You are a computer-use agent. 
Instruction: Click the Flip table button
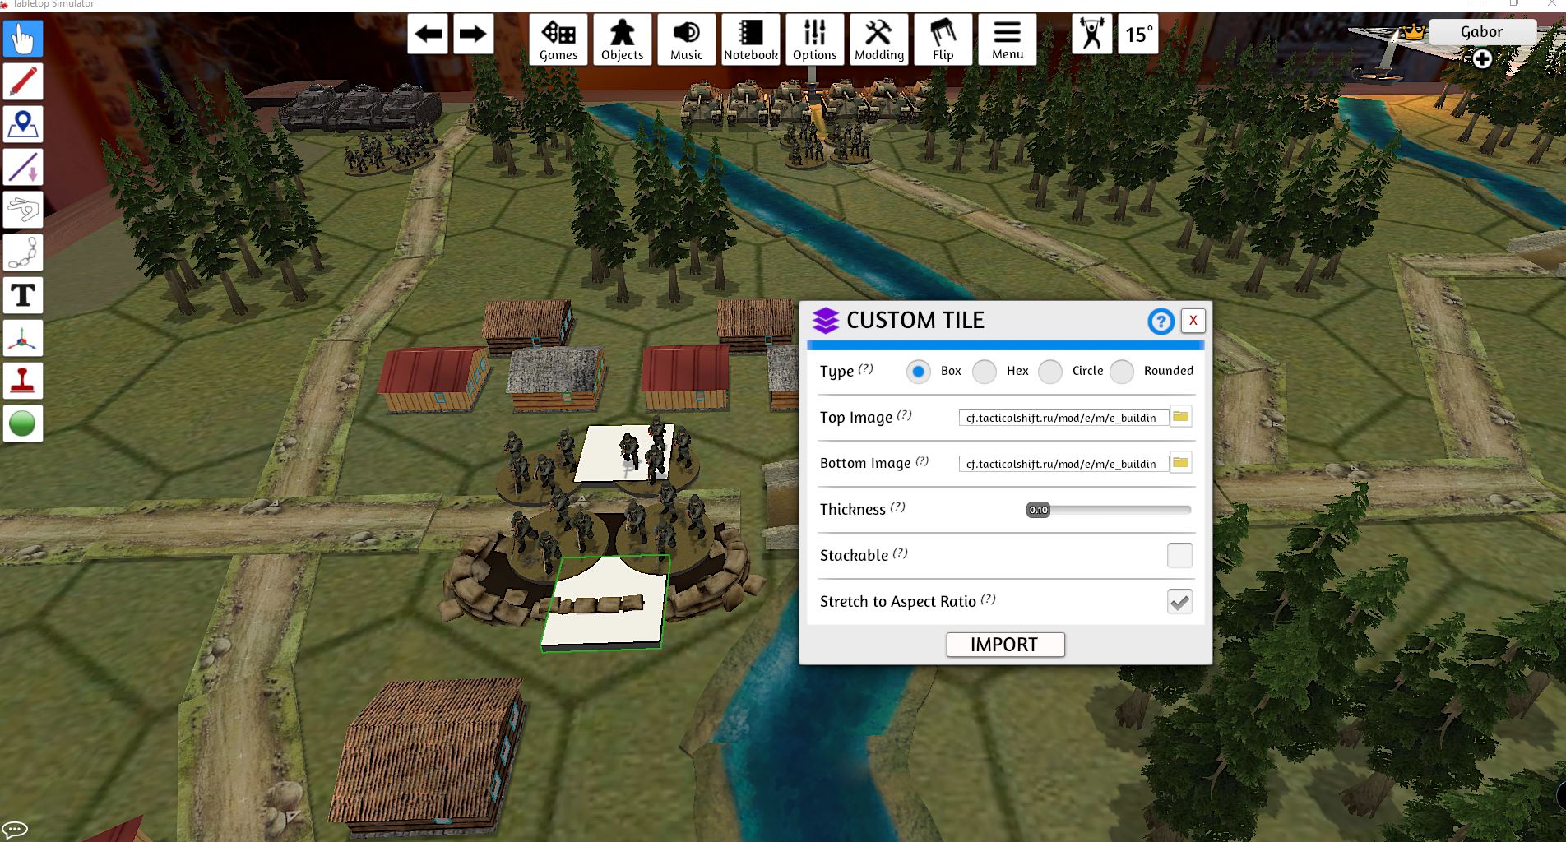click(943, 39)
